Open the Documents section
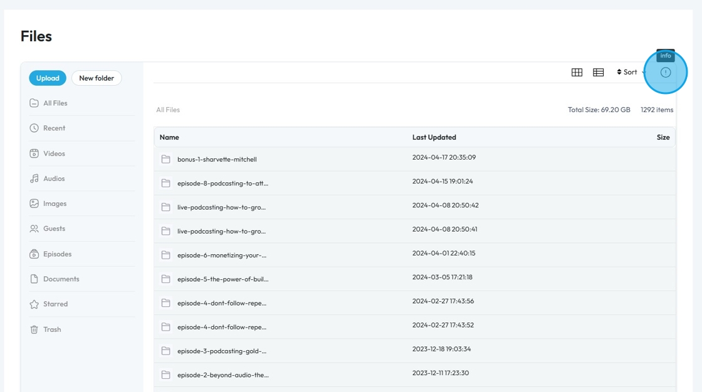Screen dimensions: 702x392 (x=61, y=279)
